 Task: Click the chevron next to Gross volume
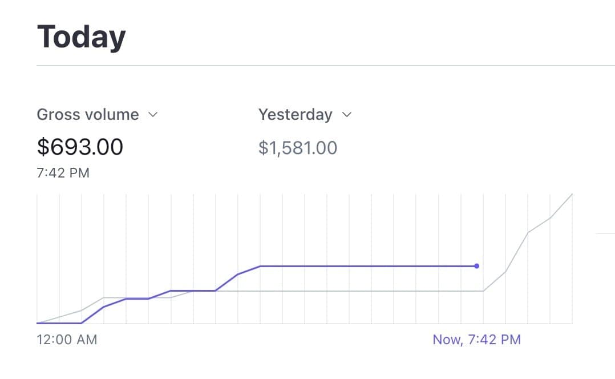tap(152, 115)
